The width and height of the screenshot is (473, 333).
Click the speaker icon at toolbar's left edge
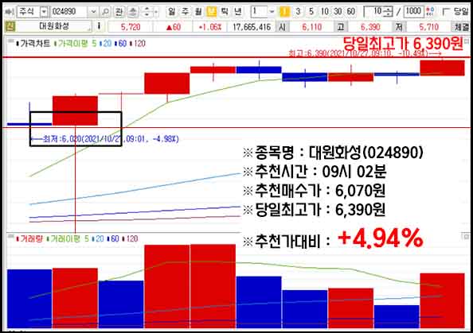point(10,12)
